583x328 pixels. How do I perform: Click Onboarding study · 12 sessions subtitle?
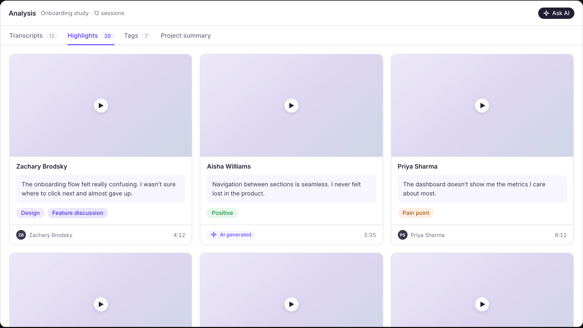click(x=83, y=13)
